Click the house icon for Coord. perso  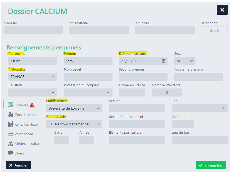point(11,115)
